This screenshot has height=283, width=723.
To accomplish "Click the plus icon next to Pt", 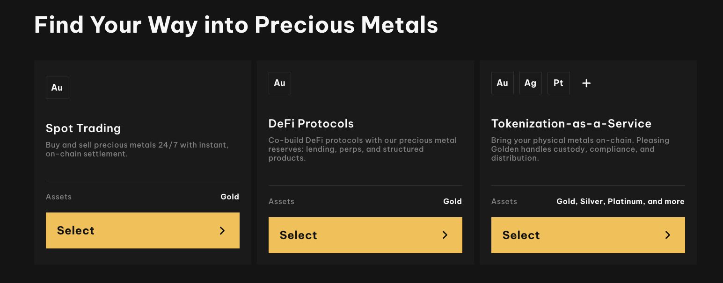I will click(586, 83).
